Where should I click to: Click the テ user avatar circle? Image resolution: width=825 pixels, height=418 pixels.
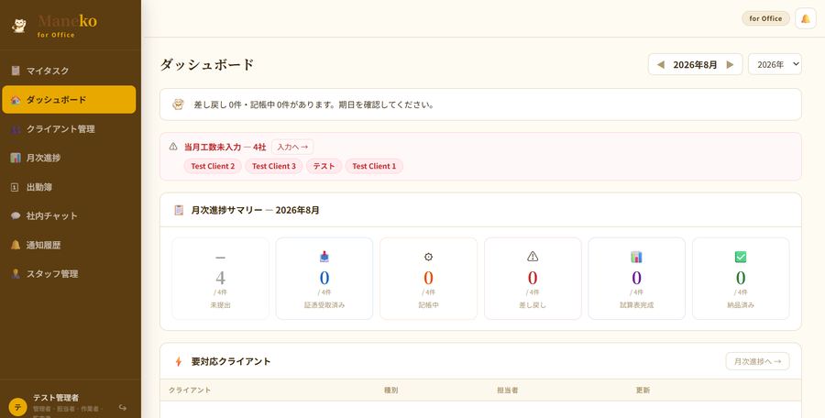(18, 407)
